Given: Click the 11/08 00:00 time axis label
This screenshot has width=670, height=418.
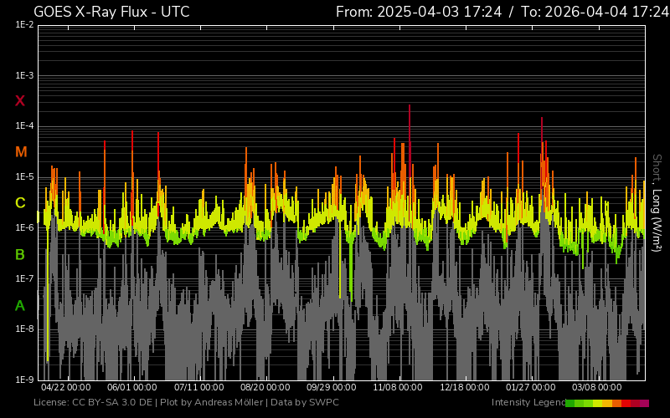Looking at the screenshot, I should (x=398, y=388).
